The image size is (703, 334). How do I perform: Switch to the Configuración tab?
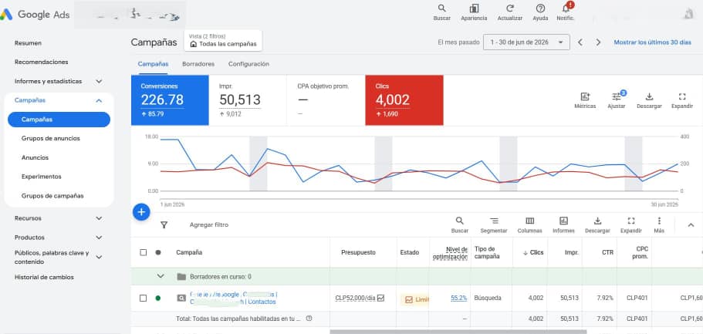(x=248, y=64)
